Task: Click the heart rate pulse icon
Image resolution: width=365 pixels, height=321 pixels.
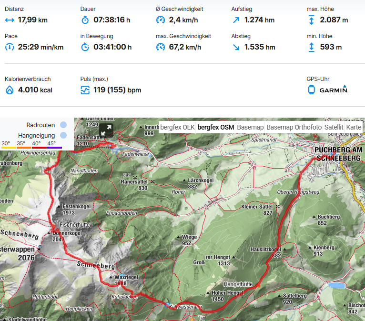Action: (85, 90)
